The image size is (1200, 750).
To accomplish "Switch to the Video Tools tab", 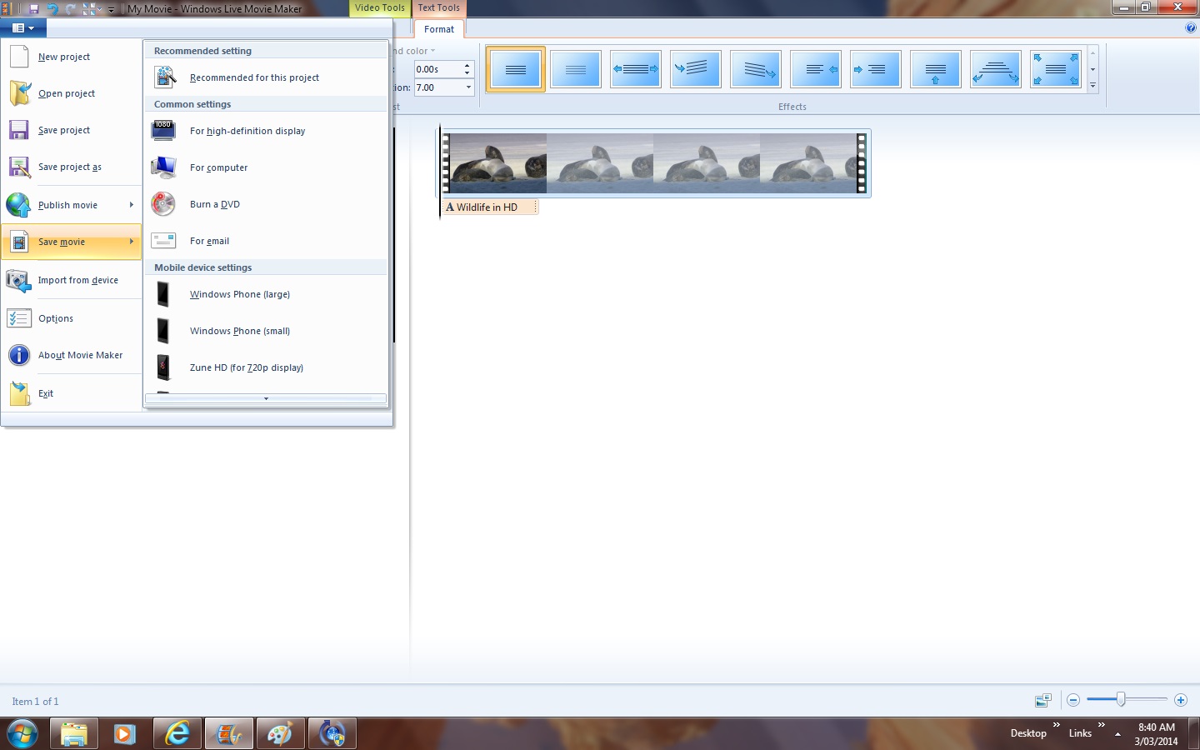I will [x=379, y=8].
